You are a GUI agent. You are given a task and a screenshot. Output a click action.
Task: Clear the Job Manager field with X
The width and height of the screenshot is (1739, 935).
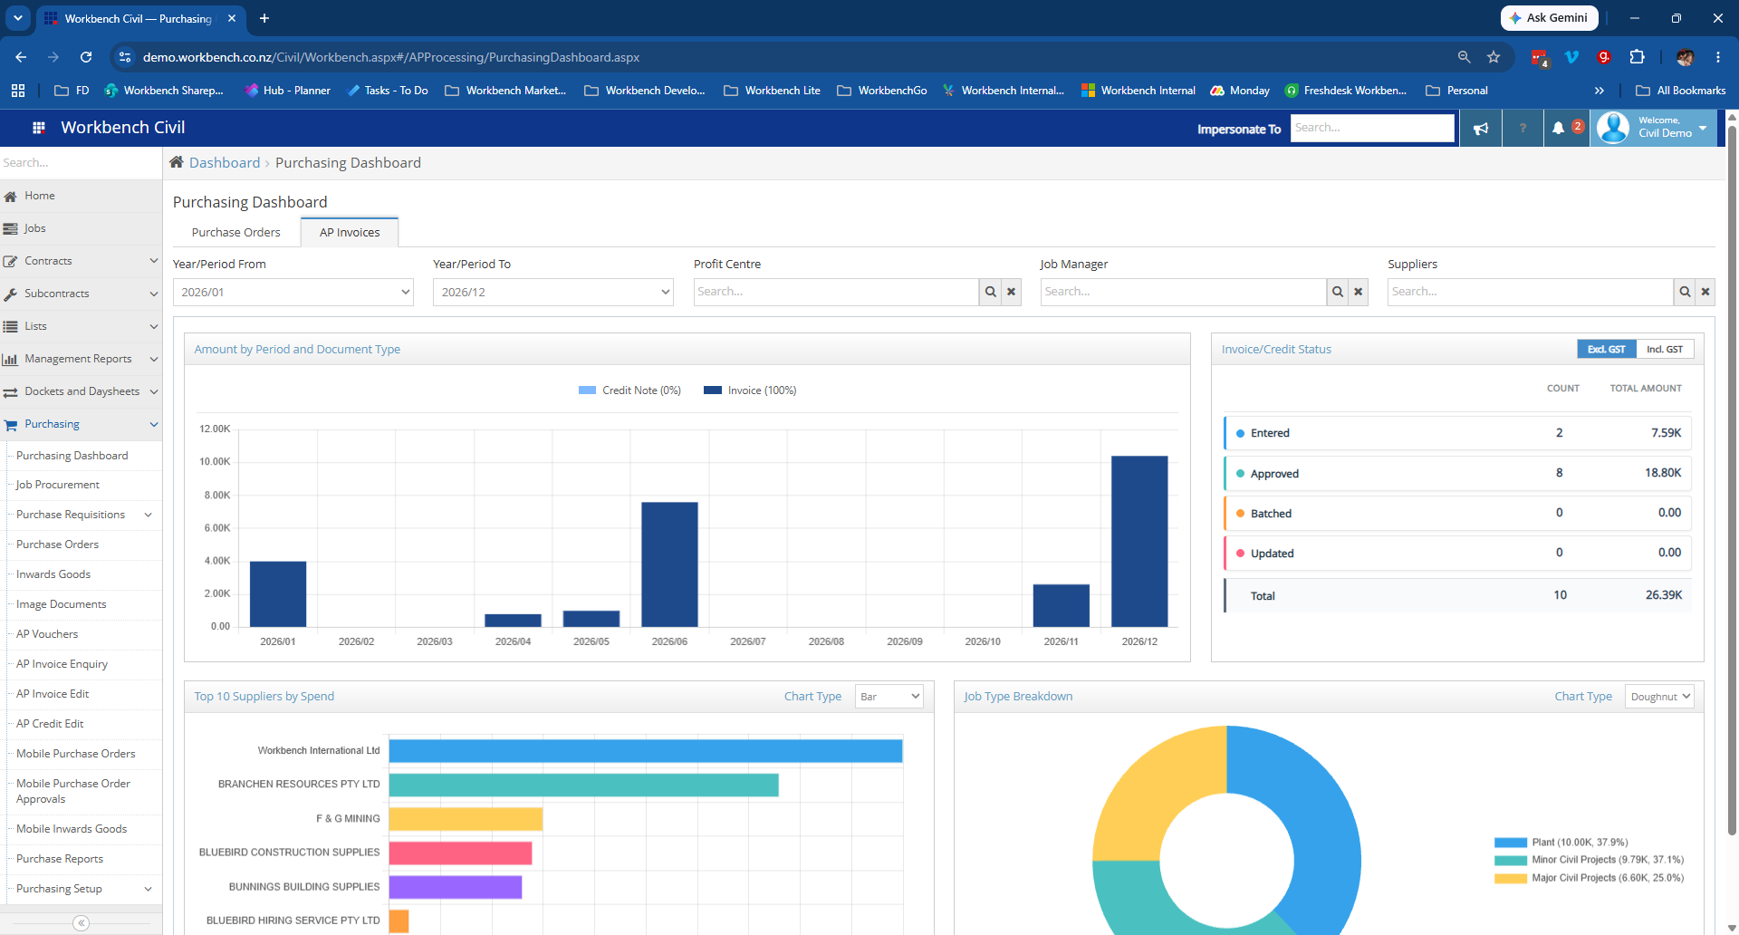[x=1359, y=292]
